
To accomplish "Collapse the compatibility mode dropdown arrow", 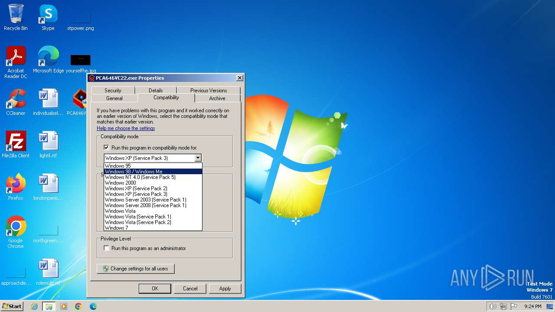I will tap(198, 158).
